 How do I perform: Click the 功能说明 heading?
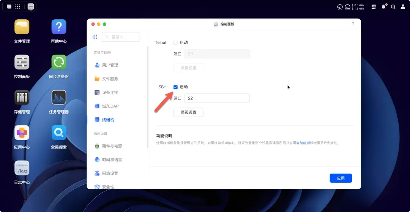pyautogui.click(x=164, y=136)
